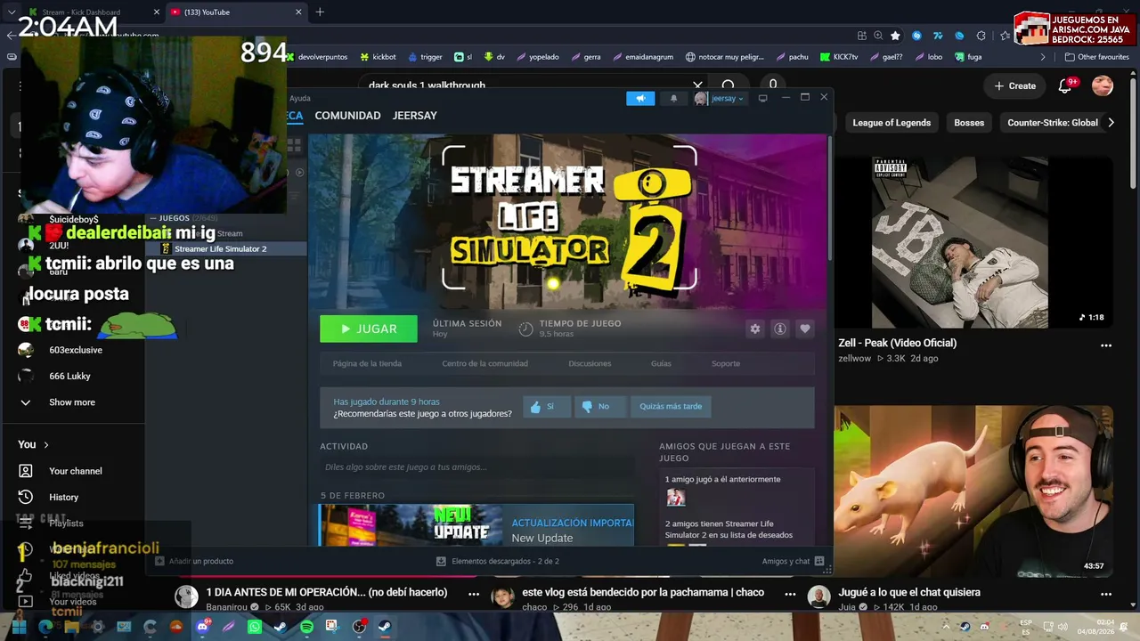The width and height of the screenshot is (1140, 641).
Task: Play the rat video thumbnail with 43:57 duration
Action: (973, 491)
